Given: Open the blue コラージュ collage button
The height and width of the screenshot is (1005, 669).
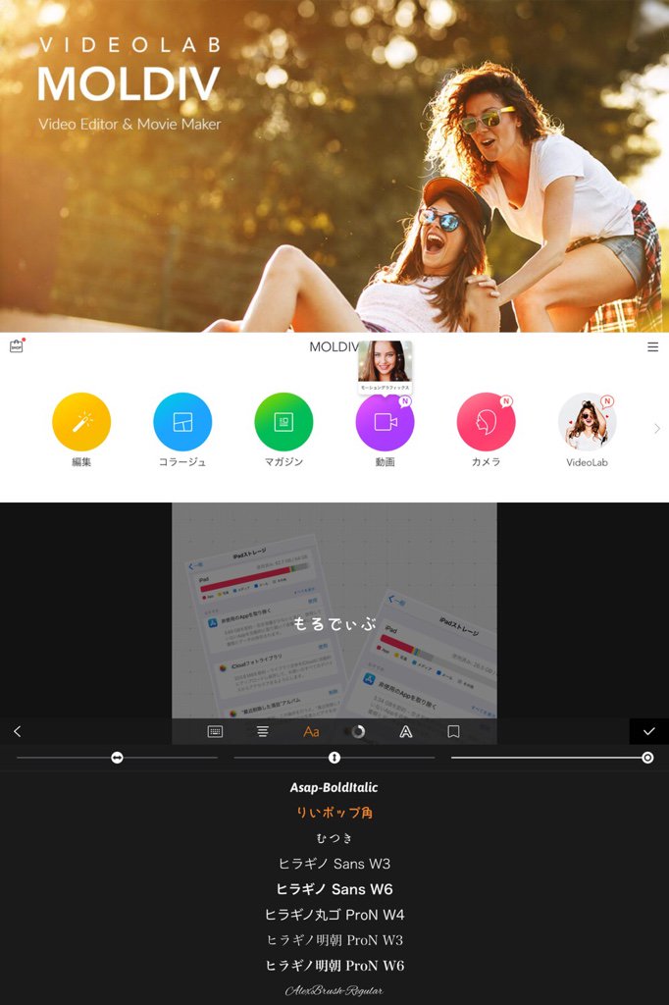Looking at the screenshot, I should click(x=182, y=422).
